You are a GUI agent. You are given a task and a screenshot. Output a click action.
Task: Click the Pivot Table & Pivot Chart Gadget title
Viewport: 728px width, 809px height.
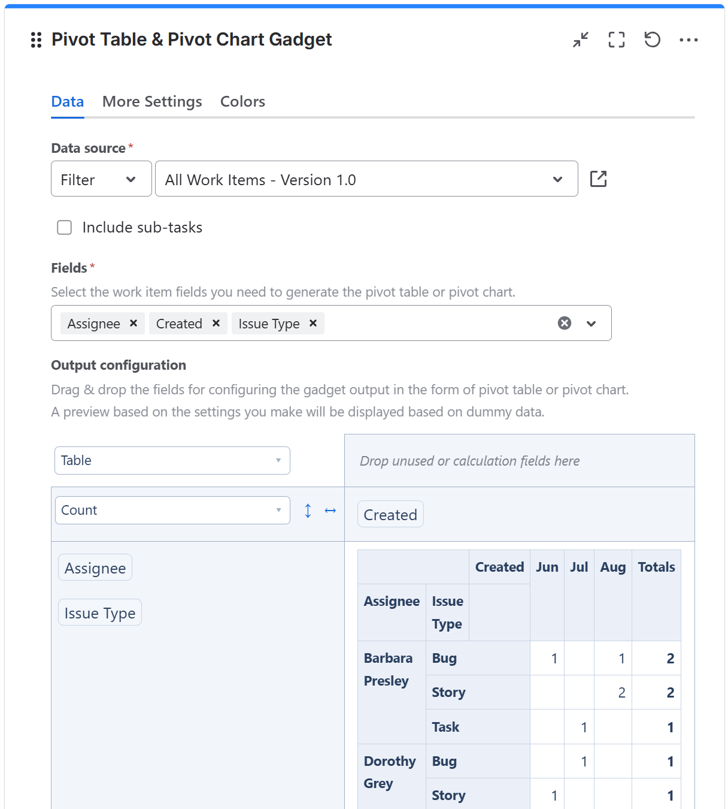click(x=192, y=40)
